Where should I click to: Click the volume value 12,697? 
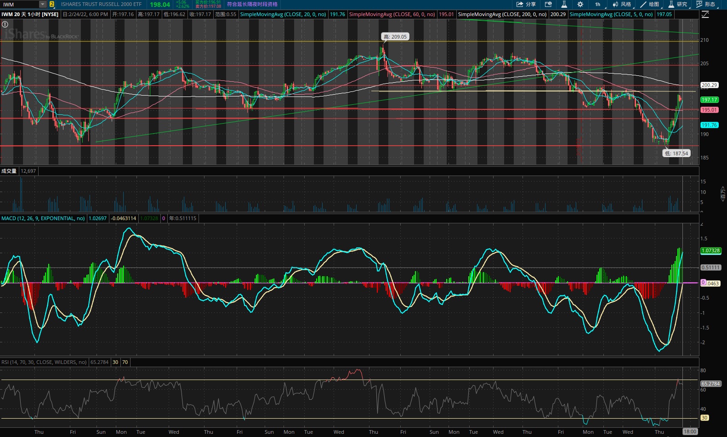[28, 171]
